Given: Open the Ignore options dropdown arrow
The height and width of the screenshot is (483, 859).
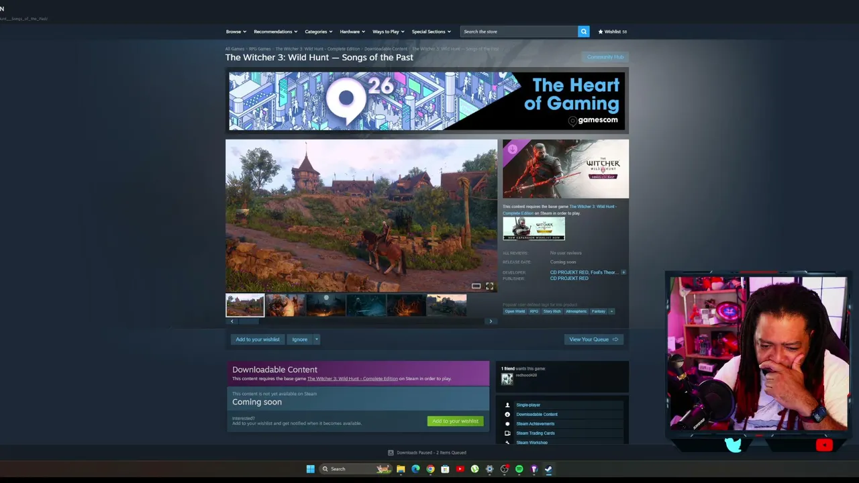Looking at the screenshot, I should click(316, 339).
